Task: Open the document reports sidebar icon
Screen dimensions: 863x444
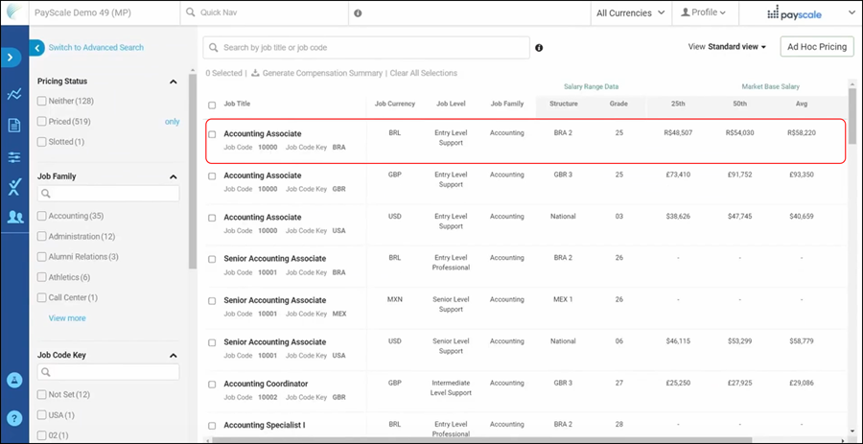Action: click(x=13, y=125)
